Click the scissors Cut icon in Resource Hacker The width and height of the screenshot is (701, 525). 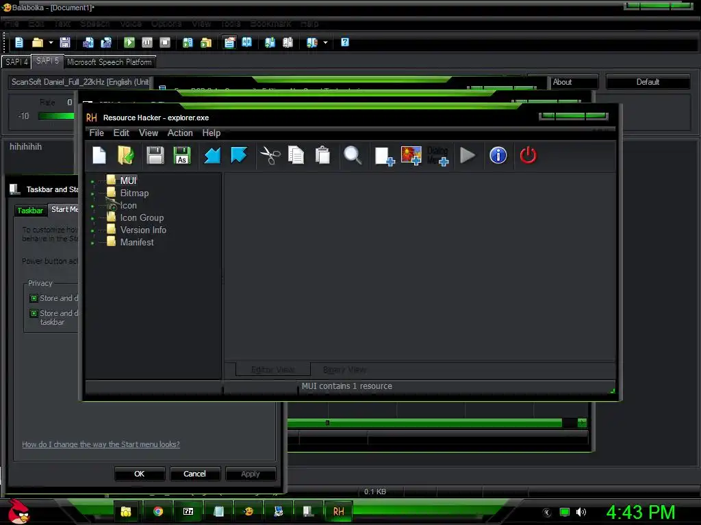(x=270, y=155)
